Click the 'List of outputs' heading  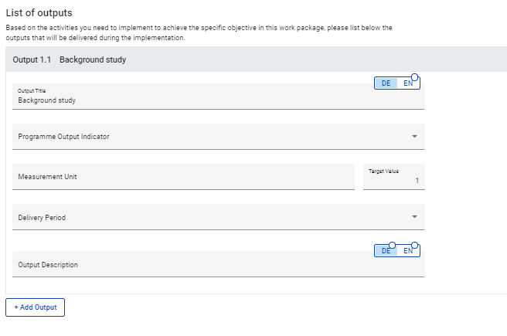coord(39,13)
